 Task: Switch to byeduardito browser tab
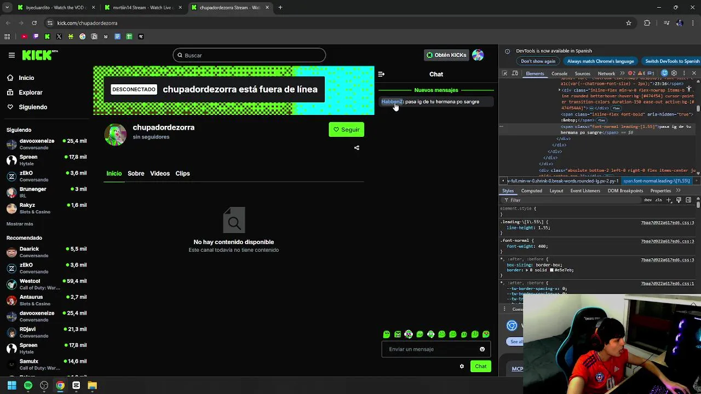[x=55, y=8]
